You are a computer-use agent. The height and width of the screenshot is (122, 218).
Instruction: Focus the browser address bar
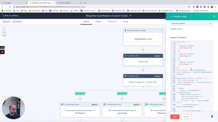point(100,7)
